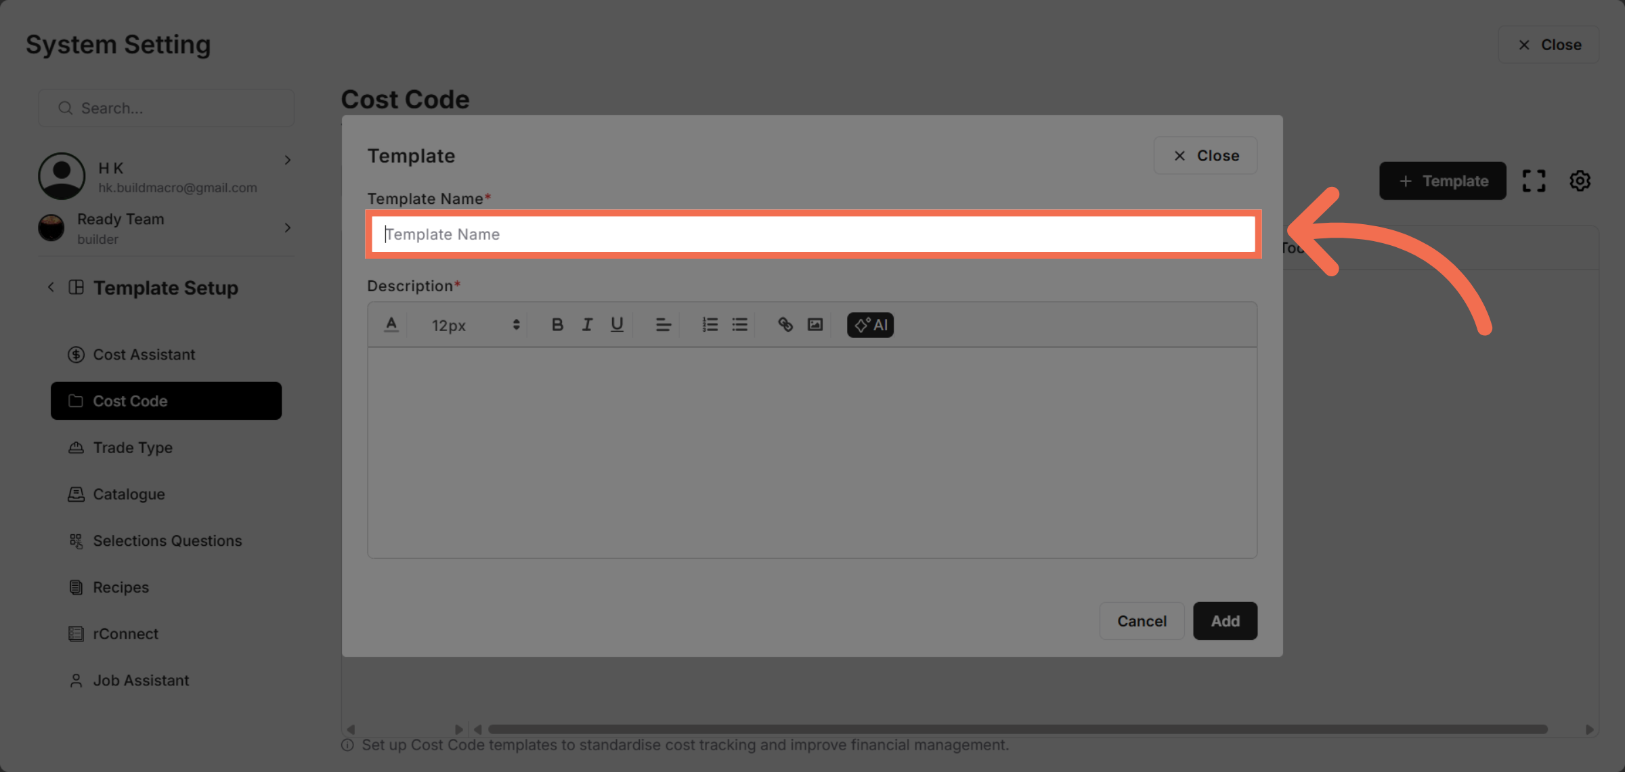The height and width of the screenshot is (772, 1625).
Task: Click the Bold formatting icon
Action: 557,325
